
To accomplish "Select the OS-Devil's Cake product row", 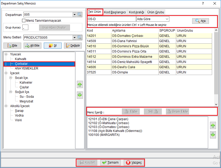I will (x=149, y=67).
